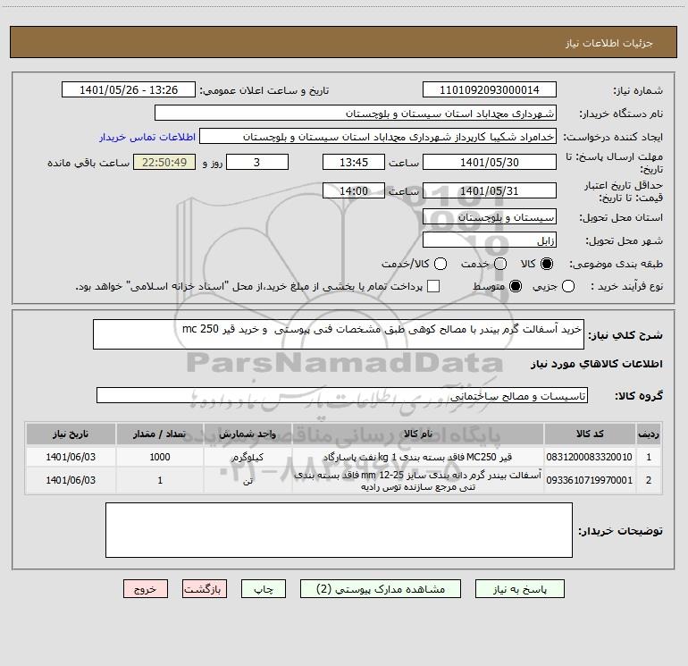688x666 pixels.
Task: Click the تاریخ نیاز column header
Action: (71, 434)
